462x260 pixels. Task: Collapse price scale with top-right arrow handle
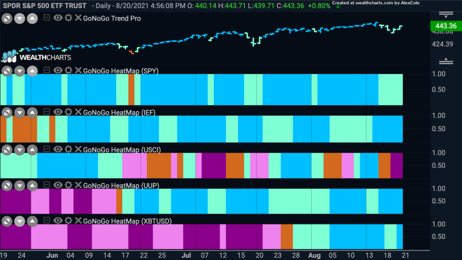pyautogui.click(x=446, y=15)
